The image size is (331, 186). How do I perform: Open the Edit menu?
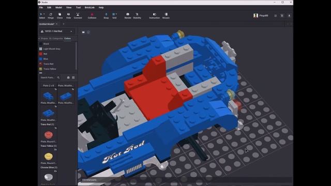(49, 7)
